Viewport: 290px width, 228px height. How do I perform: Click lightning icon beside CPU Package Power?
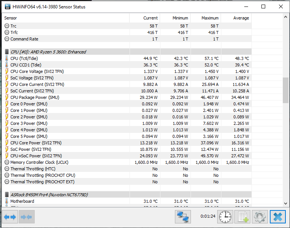pyautogui.click(x=6, y=97)
